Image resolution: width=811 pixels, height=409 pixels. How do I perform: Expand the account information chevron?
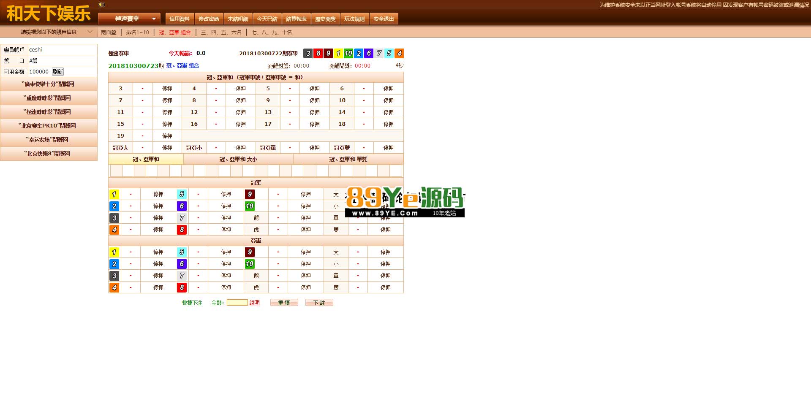click(x=90, y=32)
